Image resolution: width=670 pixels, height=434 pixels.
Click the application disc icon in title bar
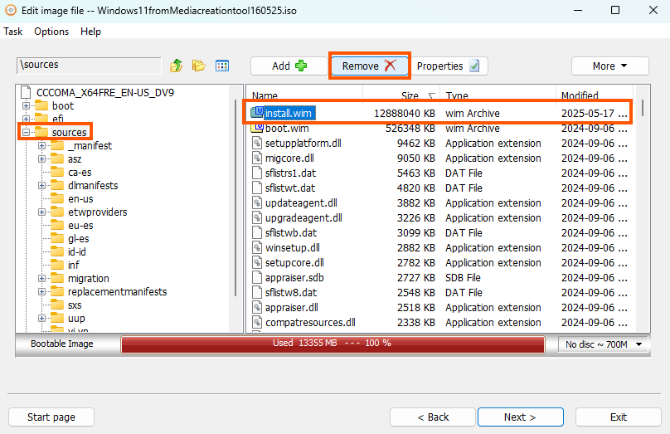[10, 10]
